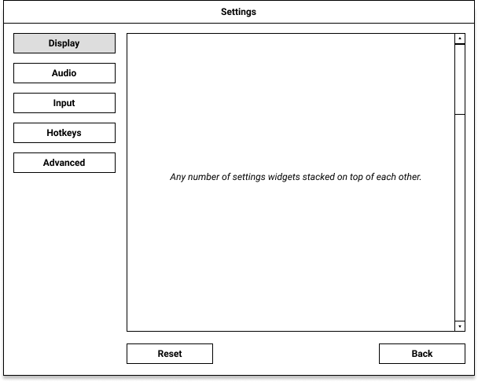The width and height of the screenshot is (478, 382).
Task: Click the Settings title text
Action: click(x=239, y=12)
